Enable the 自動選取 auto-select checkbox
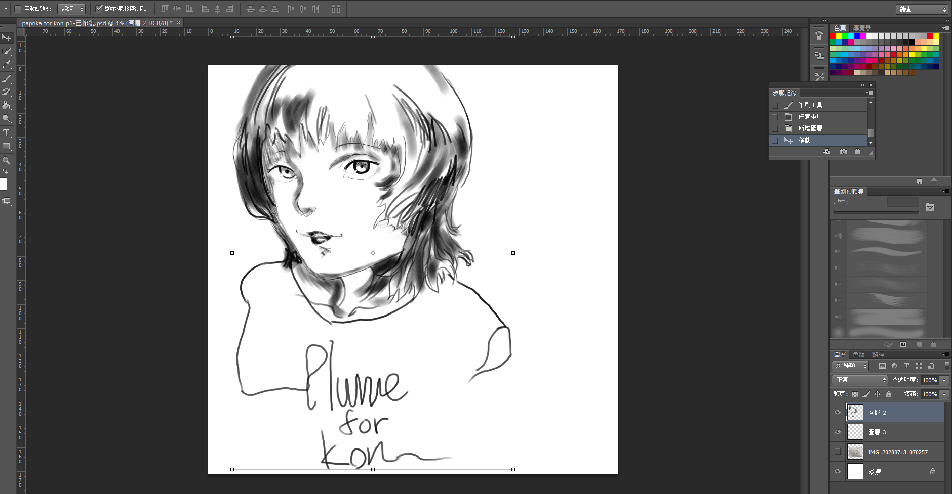952x494 pixels. 18,9
